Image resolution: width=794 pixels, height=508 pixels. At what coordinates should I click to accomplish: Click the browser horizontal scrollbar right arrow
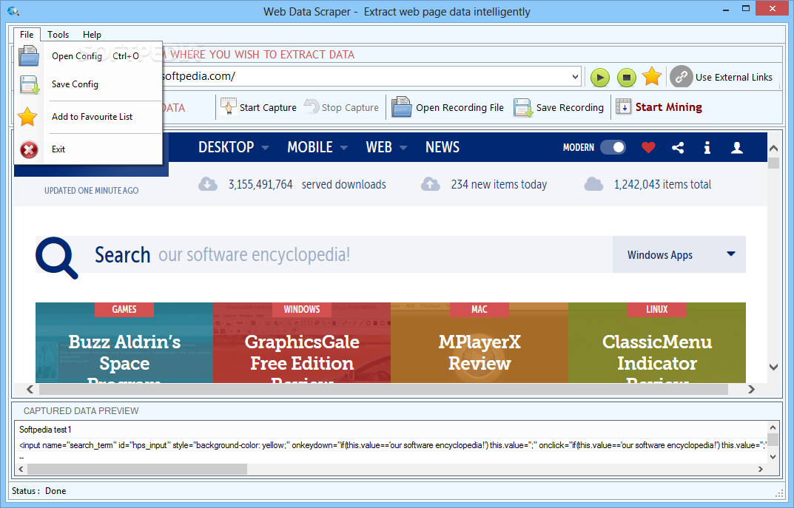[752, 389]
